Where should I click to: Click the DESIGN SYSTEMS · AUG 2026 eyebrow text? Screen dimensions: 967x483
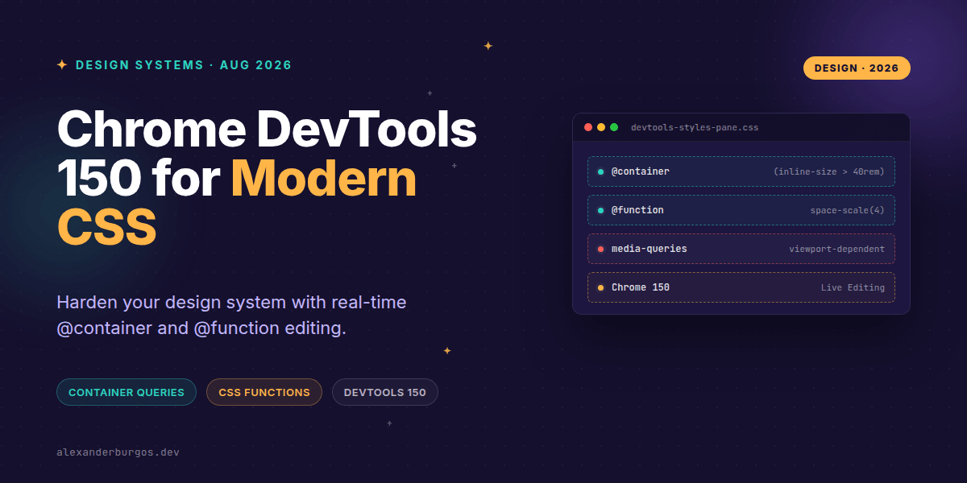(x=184, y=65)
